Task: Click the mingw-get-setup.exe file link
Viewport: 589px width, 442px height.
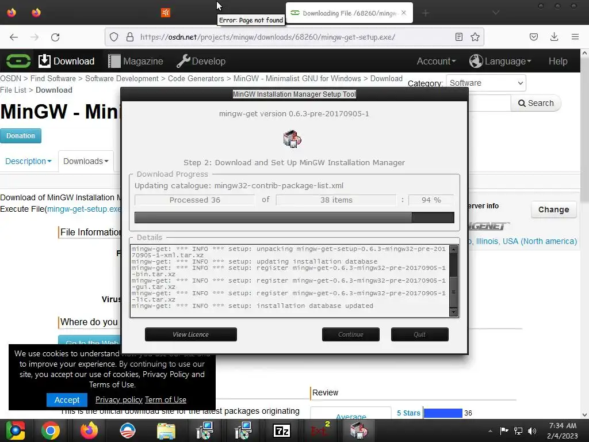Action: pyautogui.click(x=84, y=209)
